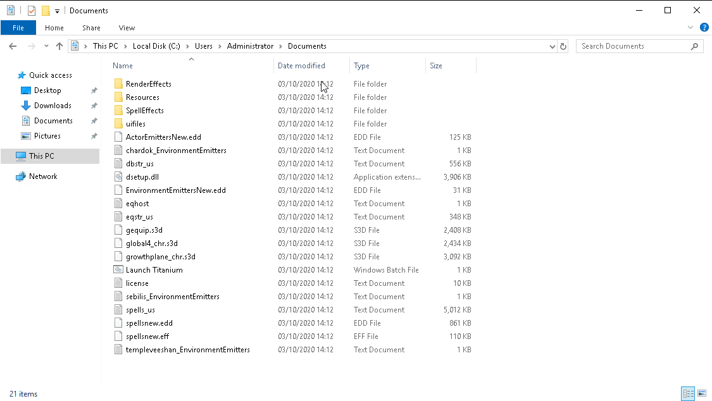This screenshot has width=712, height=401.
Task: Select the license text document icon
Action: [x=118, y=283]
